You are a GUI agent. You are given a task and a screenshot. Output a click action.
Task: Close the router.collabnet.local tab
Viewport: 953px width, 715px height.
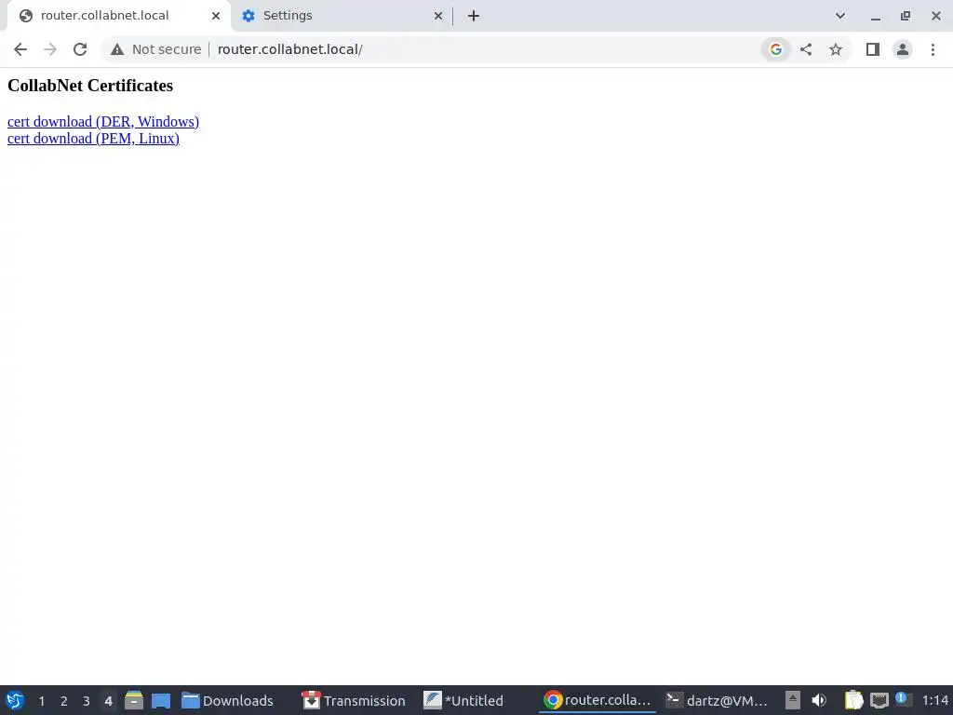tap(216, 16)
